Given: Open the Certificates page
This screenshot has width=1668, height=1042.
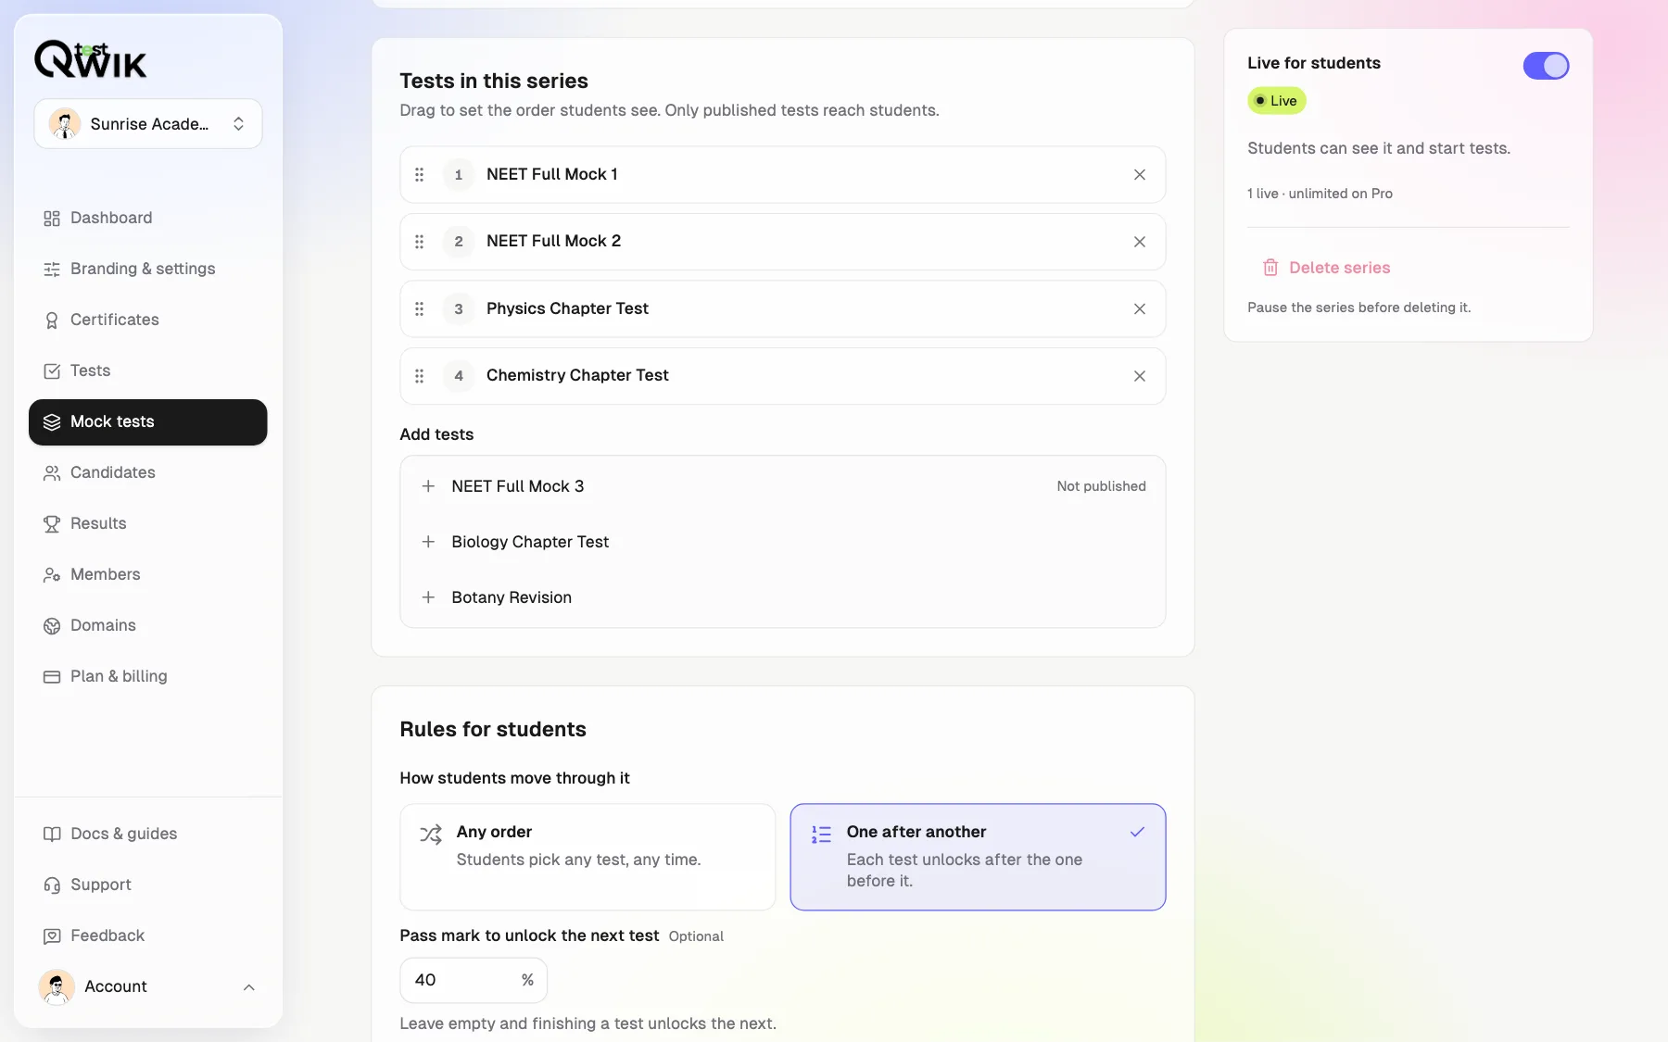Looking at the screenshot, I should click(148, 320).
